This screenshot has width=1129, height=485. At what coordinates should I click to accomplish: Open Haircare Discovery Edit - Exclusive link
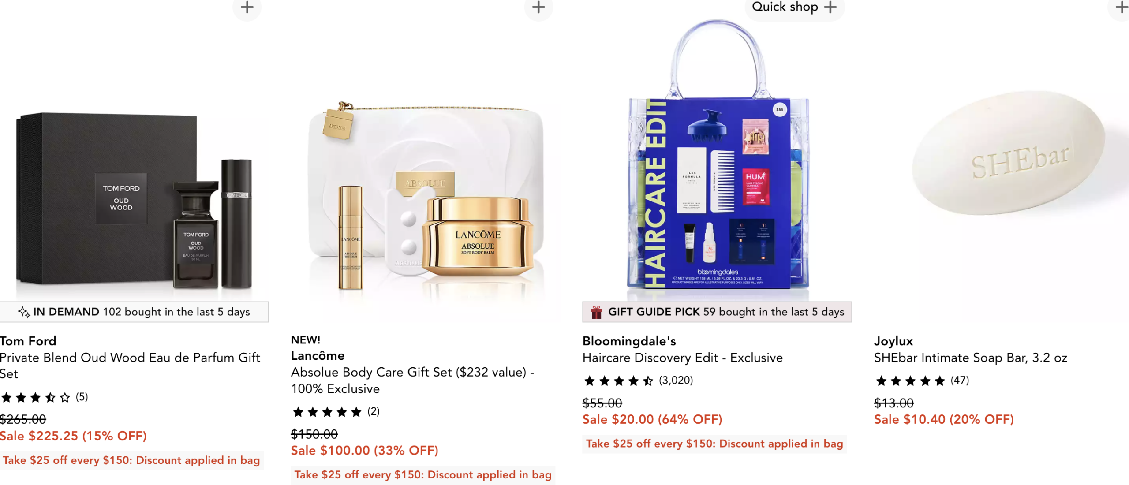pyautogui.click(x=682, y=358)
